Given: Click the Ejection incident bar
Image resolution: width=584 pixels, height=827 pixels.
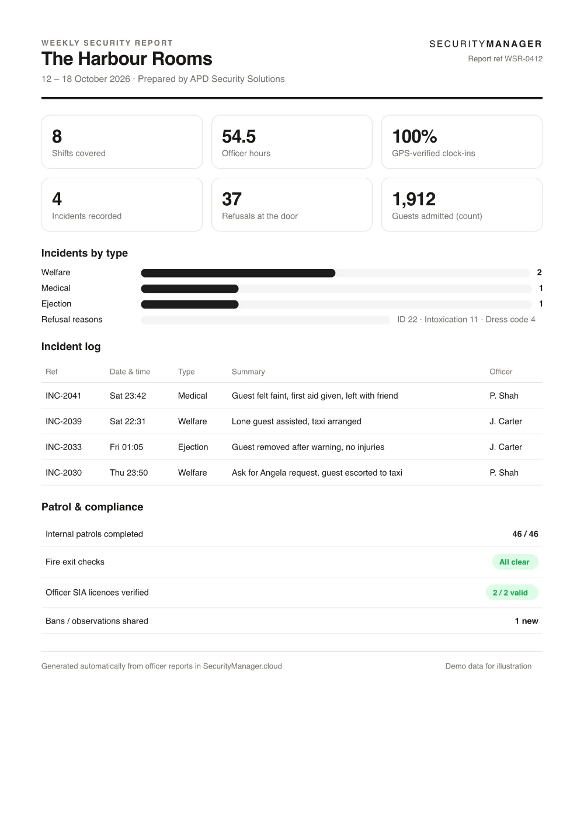Looking at the screenshot, I should coord(335,304).
